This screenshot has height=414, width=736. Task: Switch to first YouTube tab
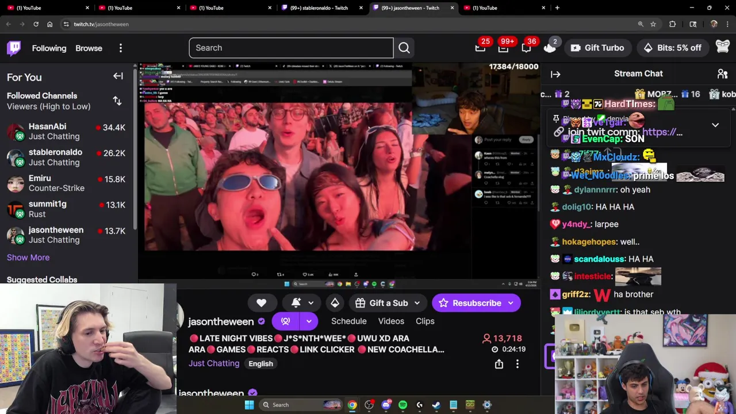[x=47, y=8]
